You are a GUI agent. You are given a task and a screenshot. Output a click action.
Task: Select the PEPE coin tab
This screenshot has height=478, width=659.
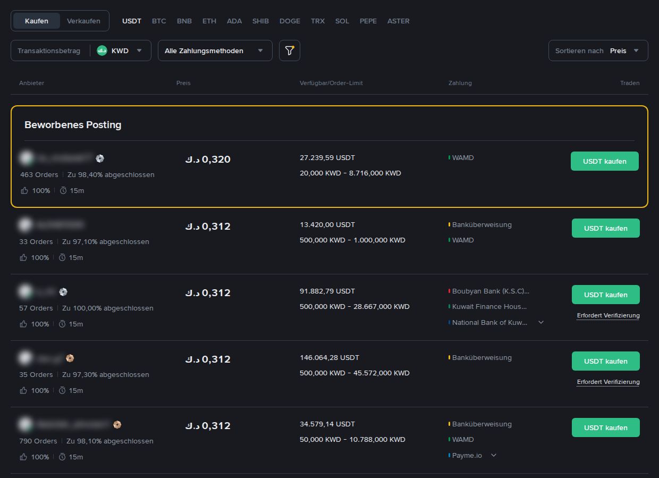(368, 21)
